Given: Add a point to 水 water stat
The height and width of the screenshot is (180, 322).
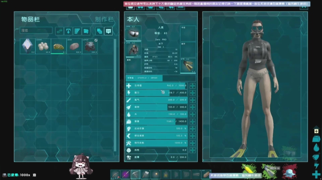Looking at the screenshot, I should [192, 115].
